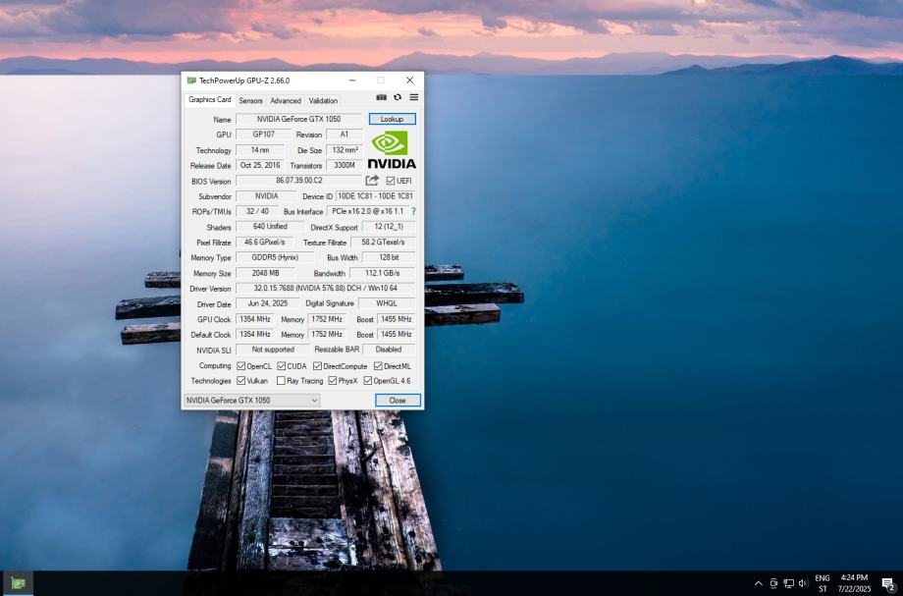Screen dimensions: 903x596
Task: Show hidden tray icons chevron
Action: click(759, 583)
